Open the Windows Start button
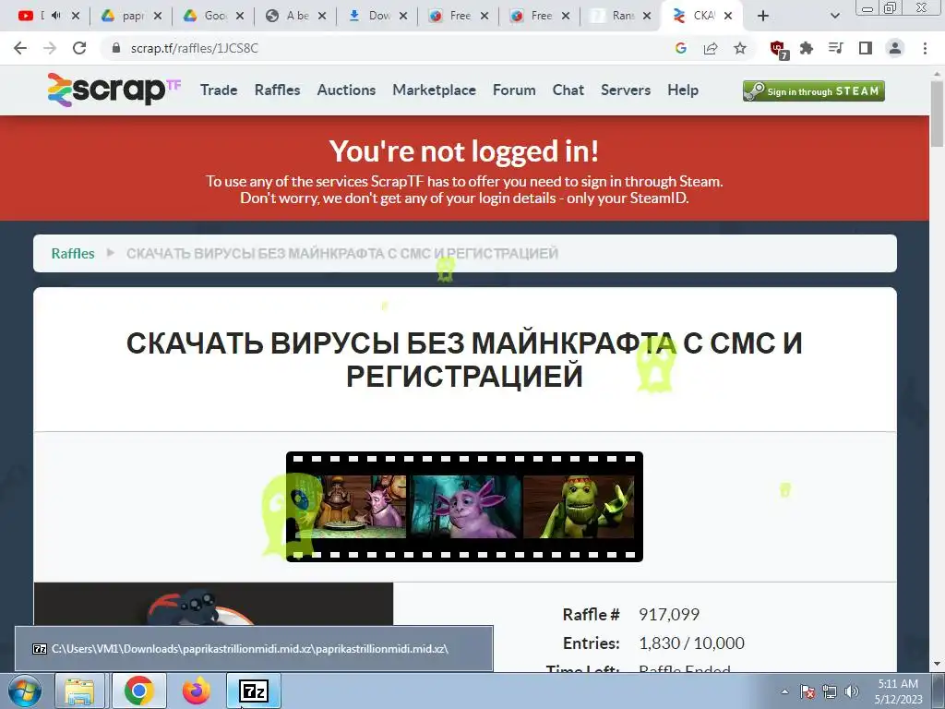Image resolution: width=945 pixels, height=709 pixels. (x=23, y=691)
